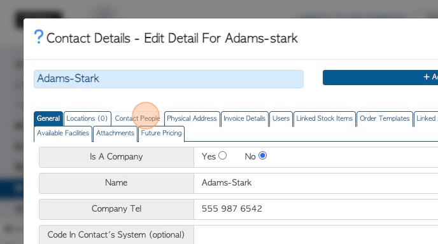View the Order Templates tab
Screen dimensions: 438x244
tap(385, 119)
